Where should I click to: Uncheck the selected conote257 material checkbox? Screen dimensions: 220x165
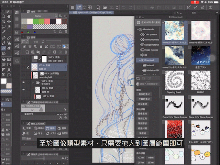coord(164,23)
